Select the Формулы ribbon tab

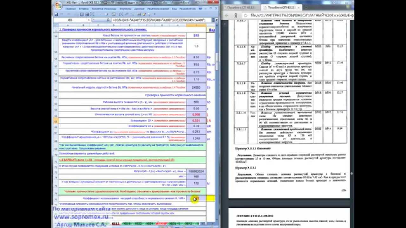[x=125, y=9]
